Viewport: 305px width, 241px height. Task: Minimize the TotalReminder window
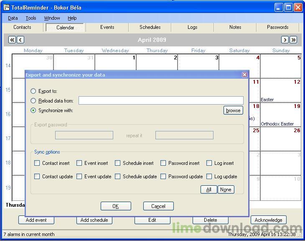tap(278, 8)
